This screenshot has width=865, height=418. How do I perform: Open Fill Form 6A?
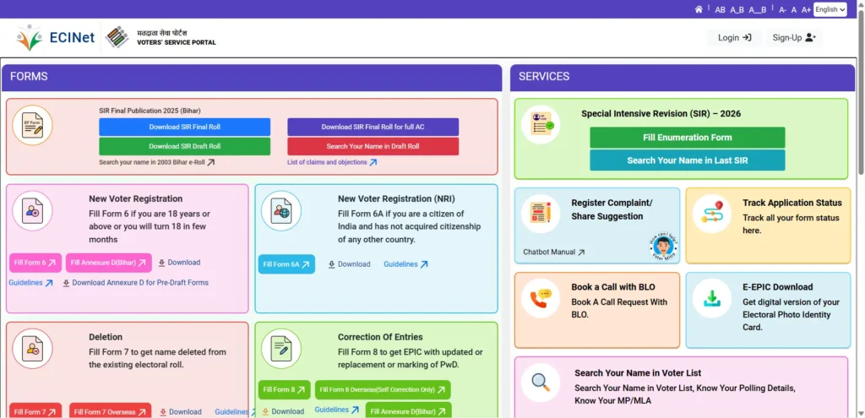click(286, 264)
